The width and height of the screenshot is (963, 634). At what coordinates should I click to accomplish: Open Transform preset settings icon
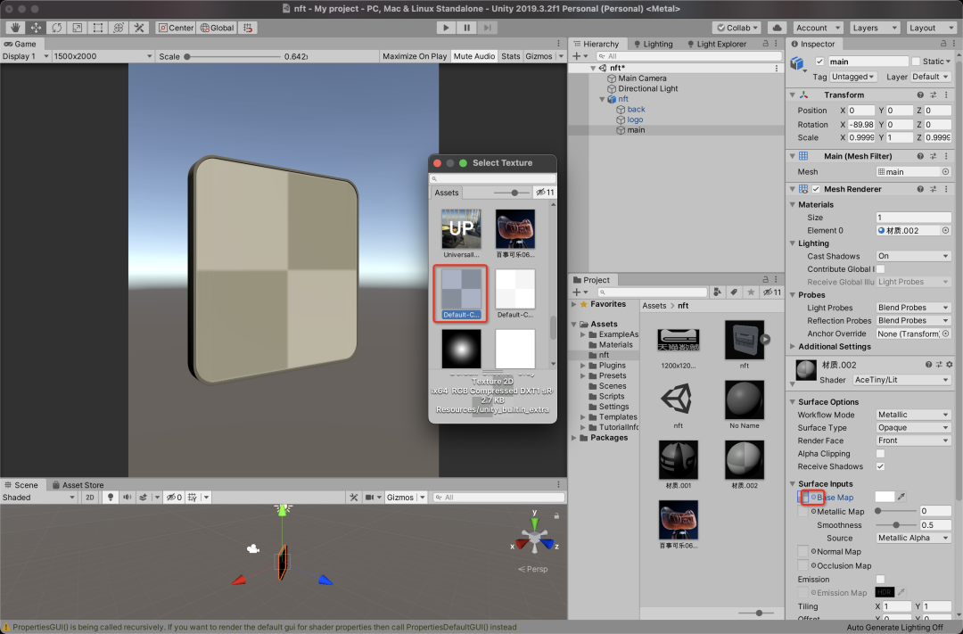[933, 95]
